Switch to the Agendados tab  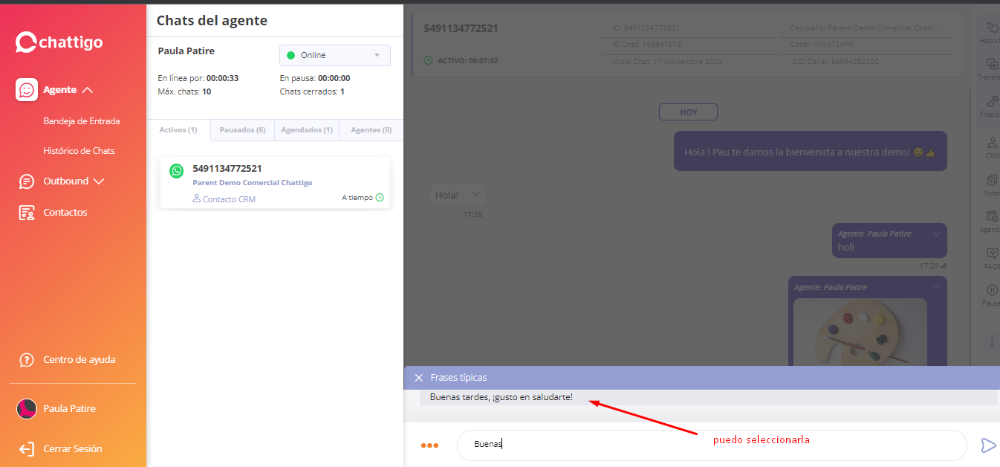307,130
